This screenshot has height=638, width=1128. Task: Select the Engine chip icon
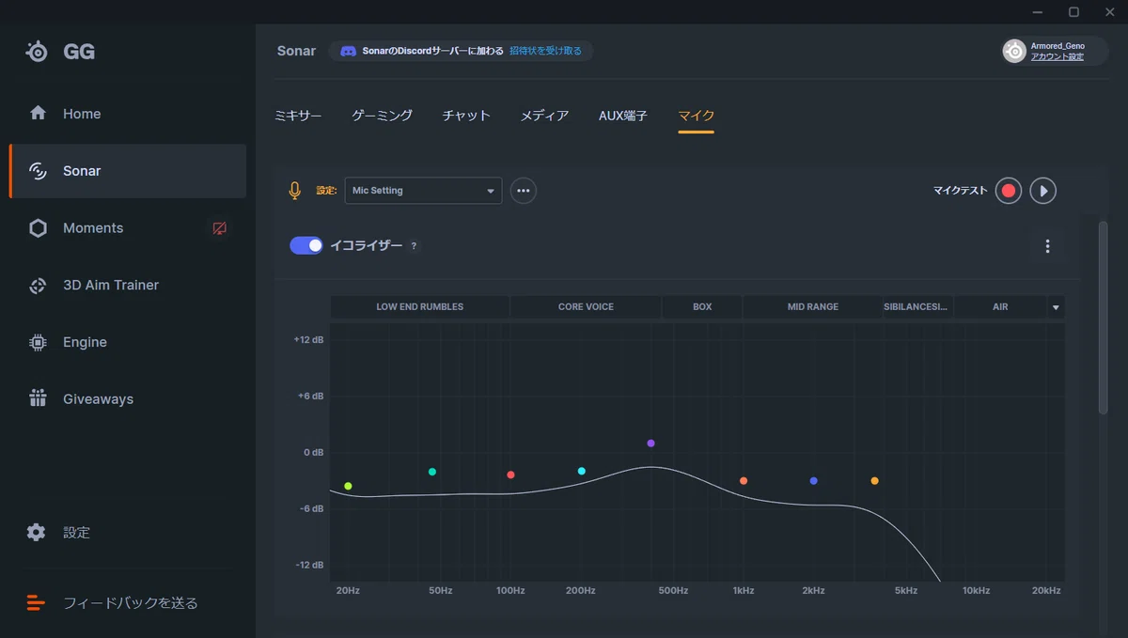pos(38,342)
